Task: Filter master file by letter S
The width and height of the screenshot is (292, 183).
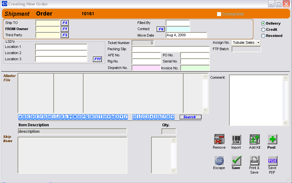Action: tap(96, 117)
